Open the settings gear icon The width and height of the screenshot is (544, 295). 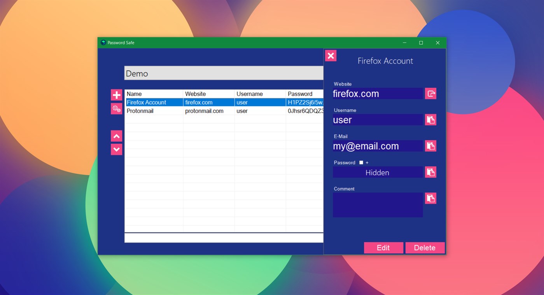(x=116, y=108)
